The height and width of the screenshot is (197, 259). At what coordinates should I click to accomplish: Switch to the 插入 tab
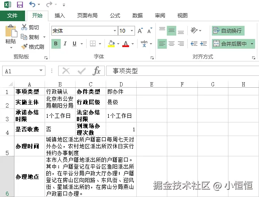tap(60, 16)
